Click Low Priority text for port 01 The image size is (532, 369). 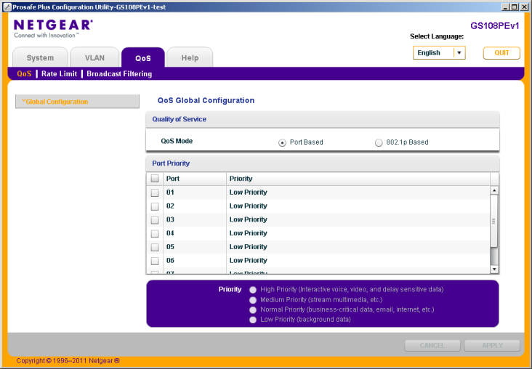coord(249,192)
